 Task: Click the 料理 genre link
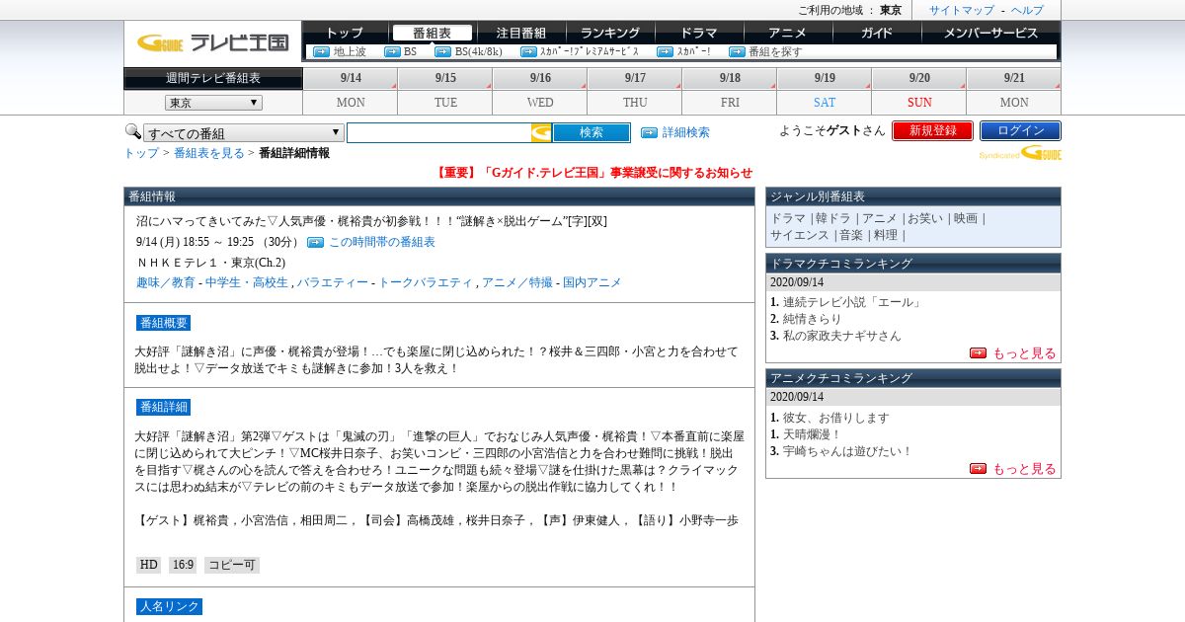pos(886,235)
